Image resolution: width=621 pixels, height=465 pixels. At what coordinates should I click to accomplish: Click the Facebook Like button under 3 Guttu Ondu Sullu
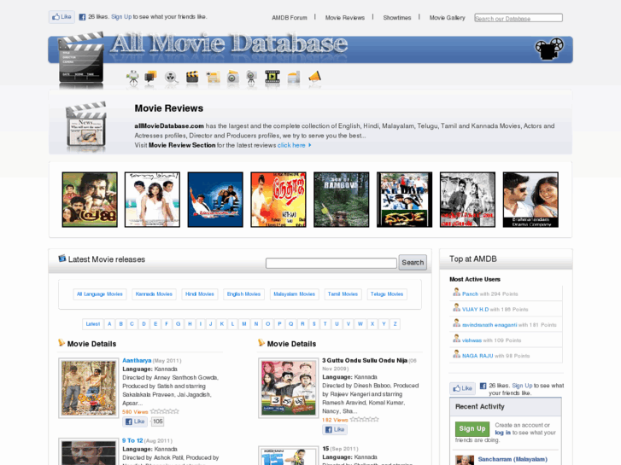335,429
